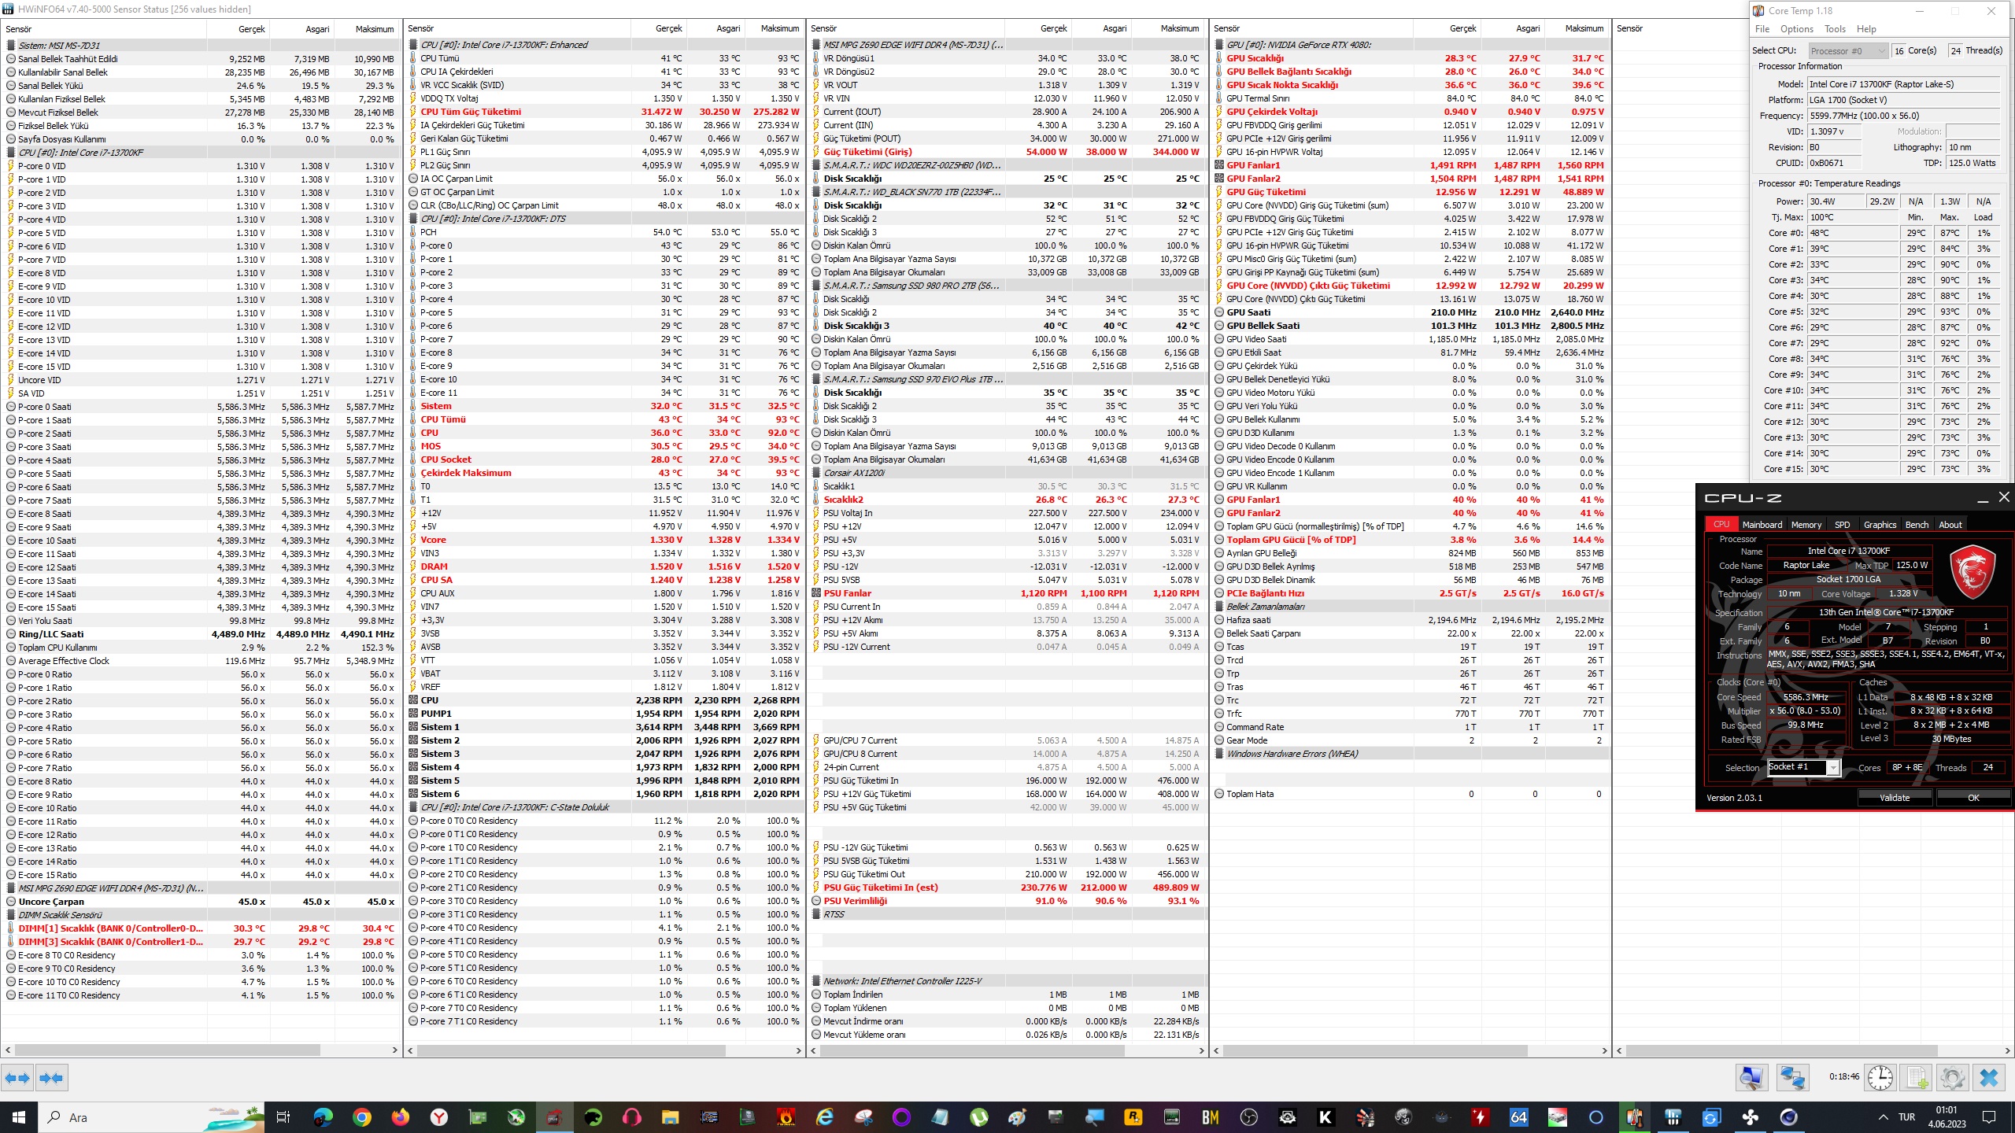Screen dimensions: 2015x1133
Task: Click the Core Temp title bar app icon
Action: click(x=1758, y=11)
